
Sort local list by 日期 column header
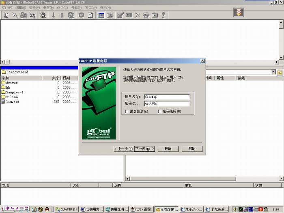[x=69, y=78]
